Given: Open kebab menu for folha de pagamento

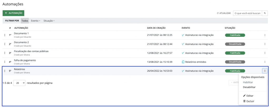Looking at the screenshot, I should (265, 62).
